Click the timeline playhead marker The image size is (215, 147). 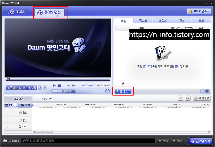(33, 105)
